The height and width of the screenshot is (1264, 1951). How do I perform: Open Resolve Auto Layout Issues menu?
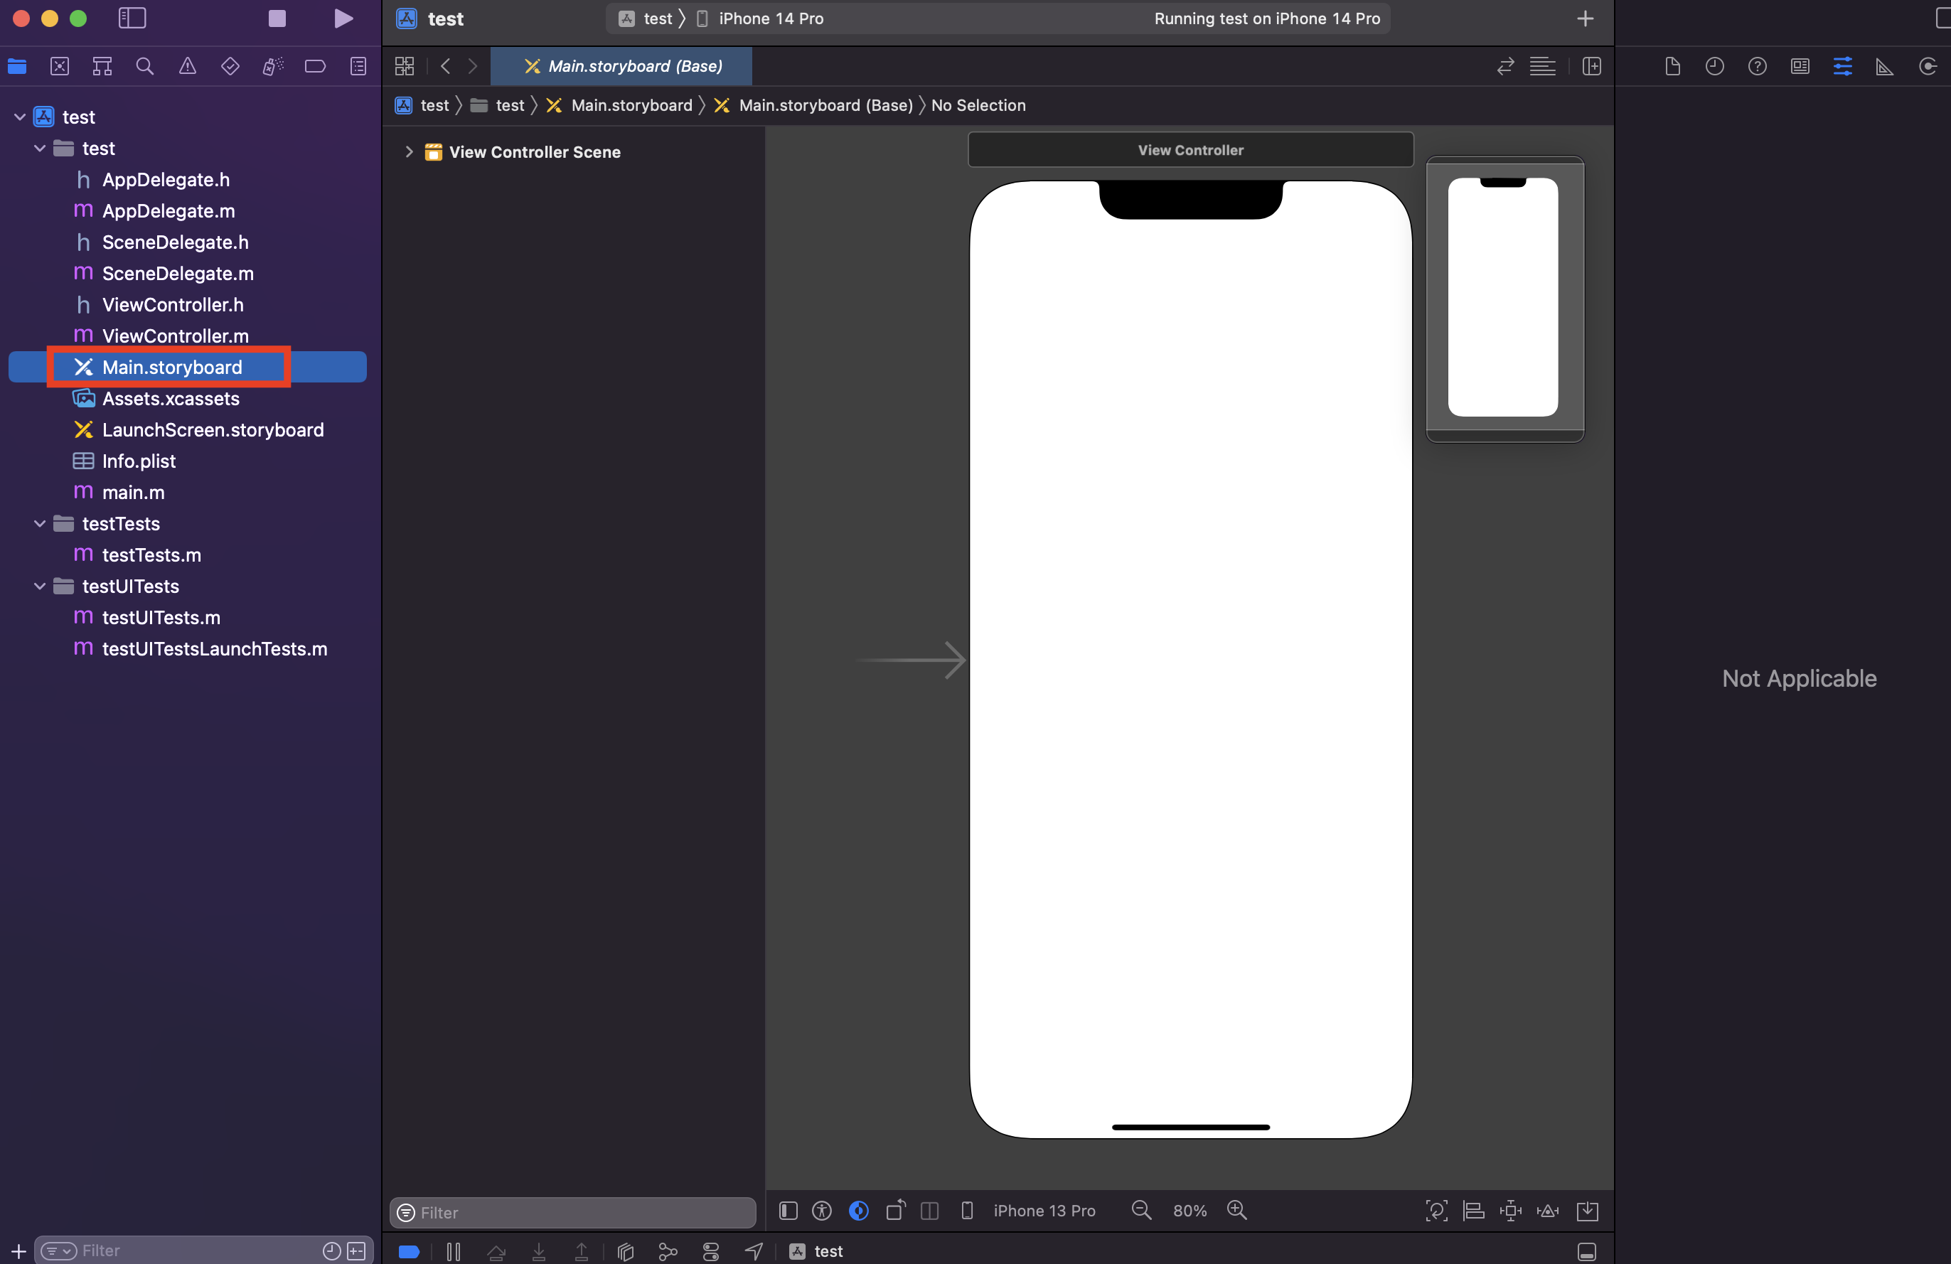click(x=1548, y=1211)
